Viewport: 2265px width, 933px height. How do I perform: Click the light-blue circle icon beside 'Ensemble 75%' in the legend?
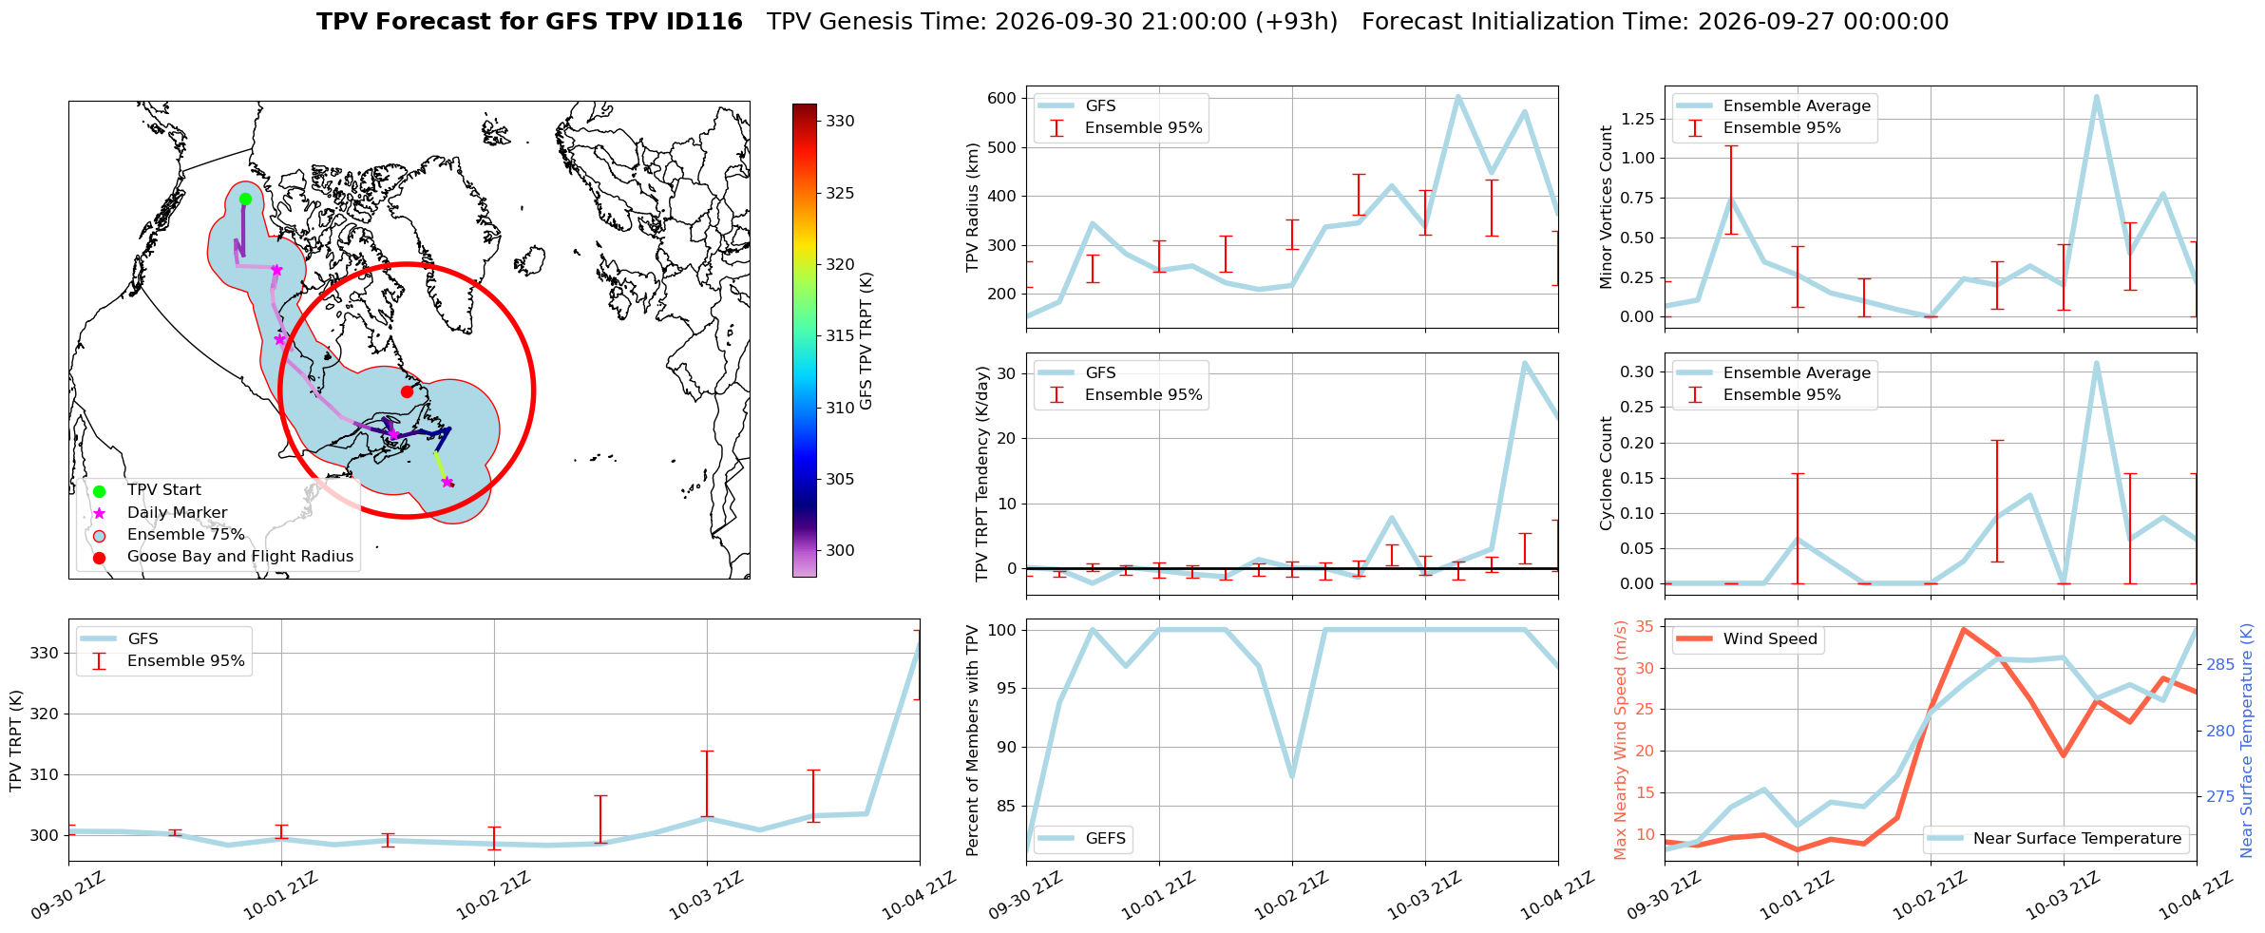pos(100,535)
